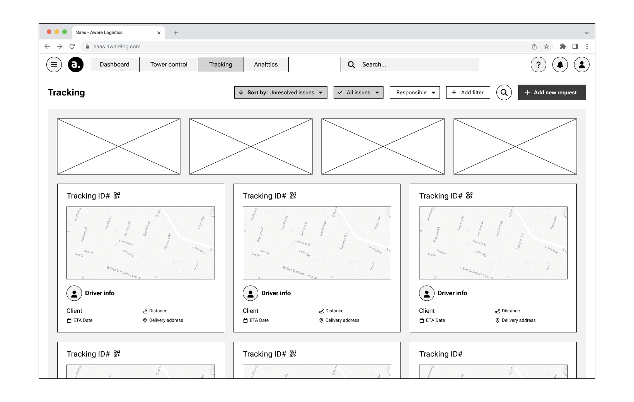Screen dimensions: 634x402
Task: Go back with the browser back arrow
Action: 47,46
